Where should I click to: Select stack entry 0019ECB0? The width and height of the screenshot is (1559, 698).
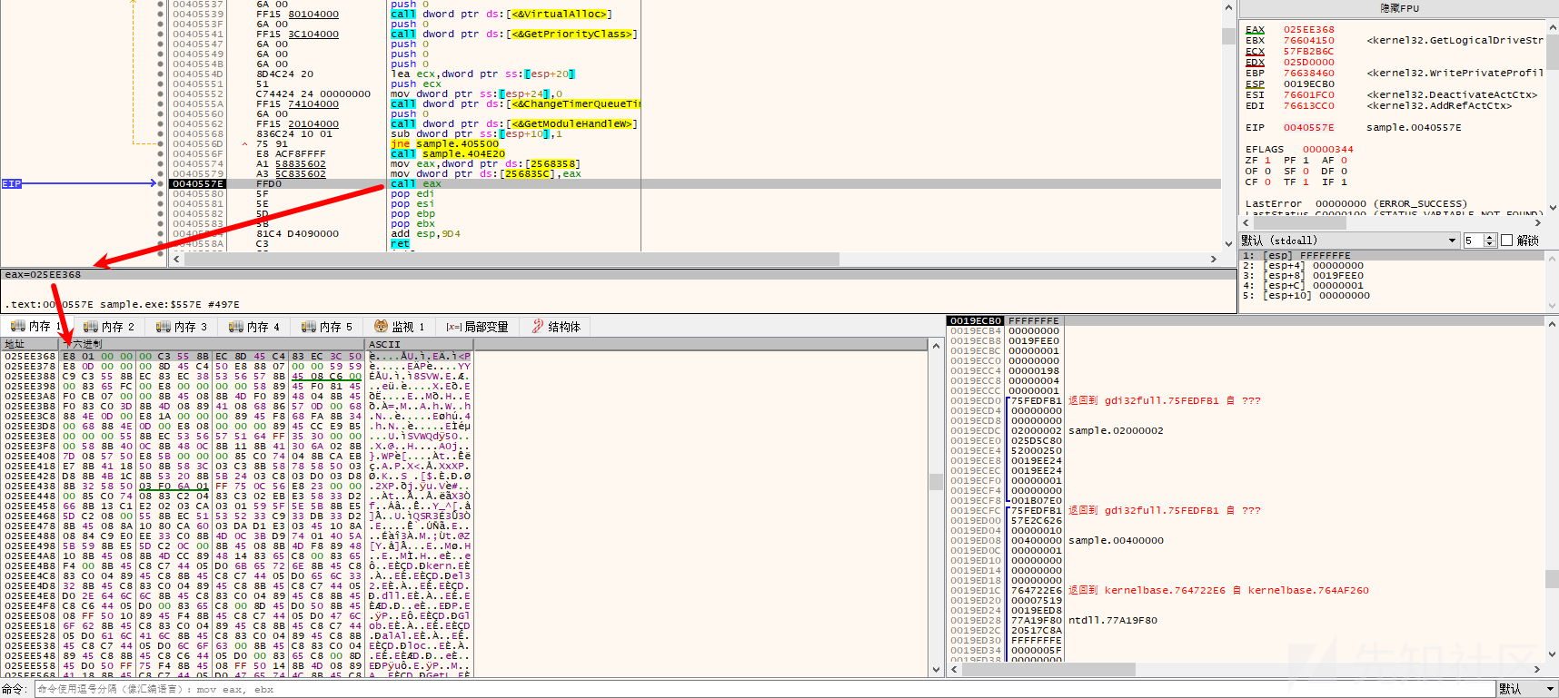point(1246,321)
